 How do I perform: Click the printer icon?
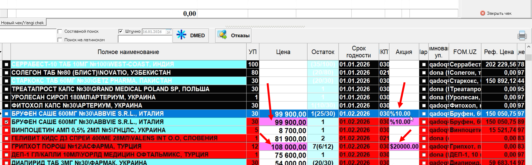(x=522, y=35)
